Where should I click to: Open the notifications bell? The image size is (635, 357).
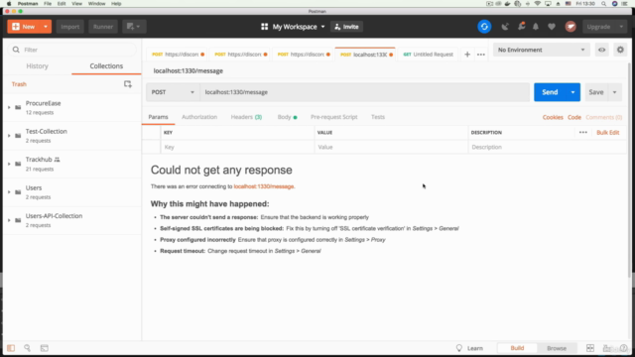click(x=536, y=27)
